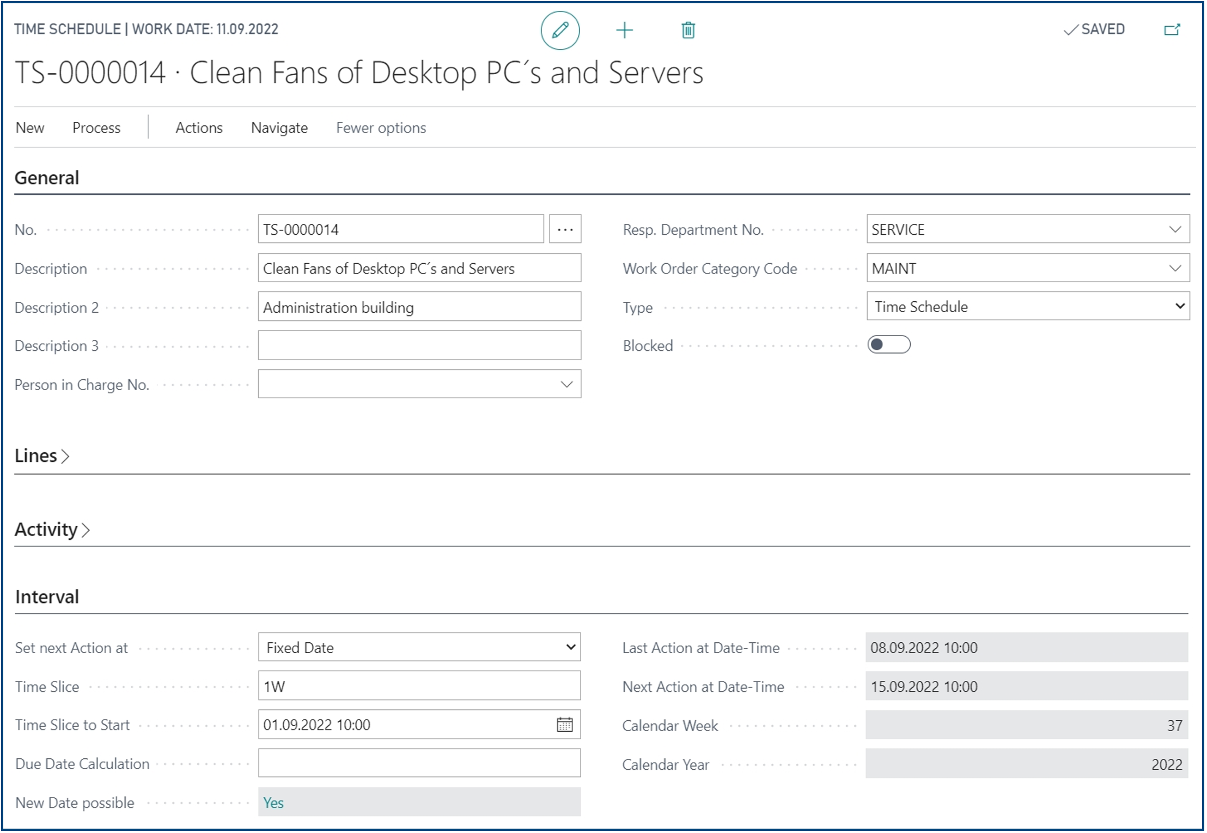Collapse the General section header
This screenshot has width=1207, height=833.
pyautogui.click(x=47, y=178)
